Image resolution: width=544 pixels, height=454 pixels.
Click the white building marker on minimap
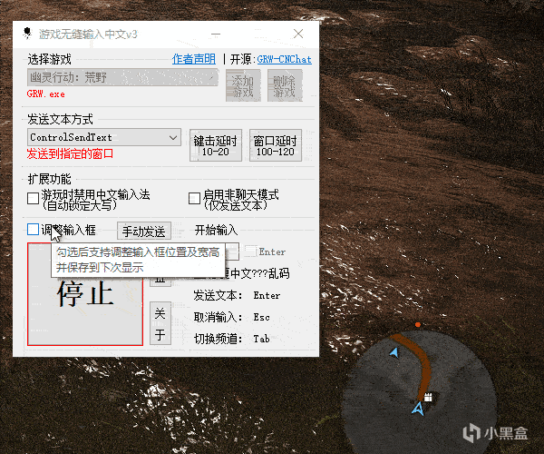coord(428,397)
